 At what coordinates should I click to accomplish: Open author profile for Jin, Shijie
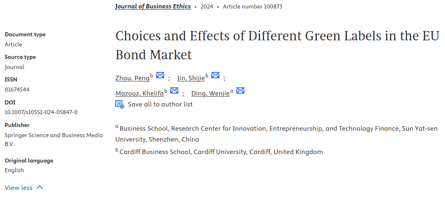click(x=191, y=78)
